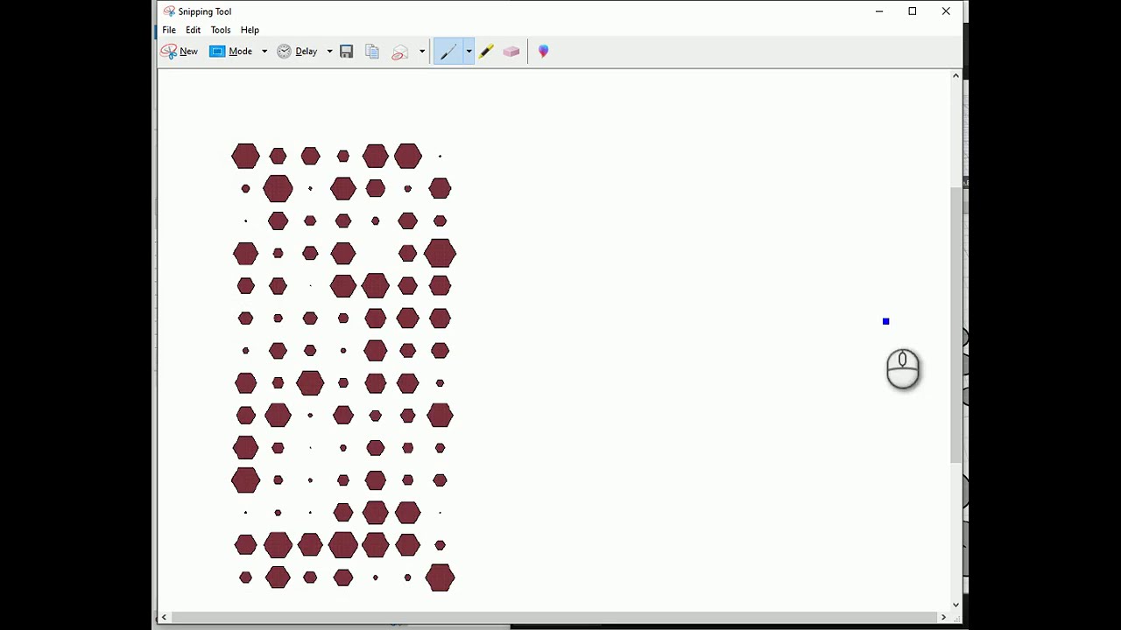
Task: Save the snip with floppy icon
Action: click(347, 52)
